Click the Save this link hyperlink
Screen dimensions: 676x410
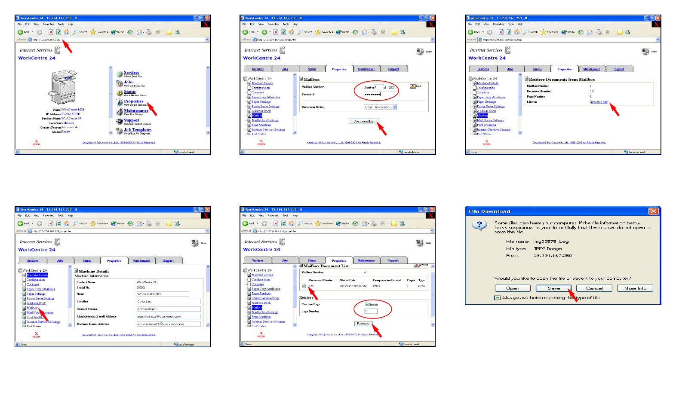(x=599, y=102)
